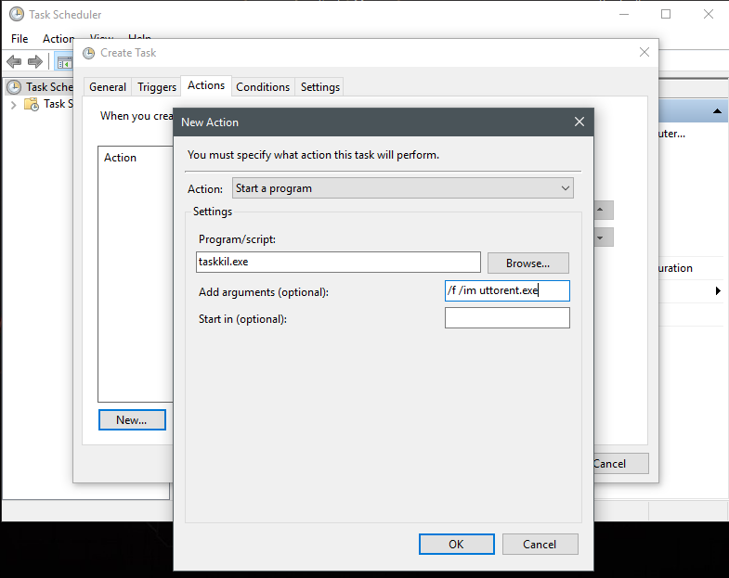Close the New Action dialog
The width and height of the screenshot is (729, 578).
tap(579, 122)
